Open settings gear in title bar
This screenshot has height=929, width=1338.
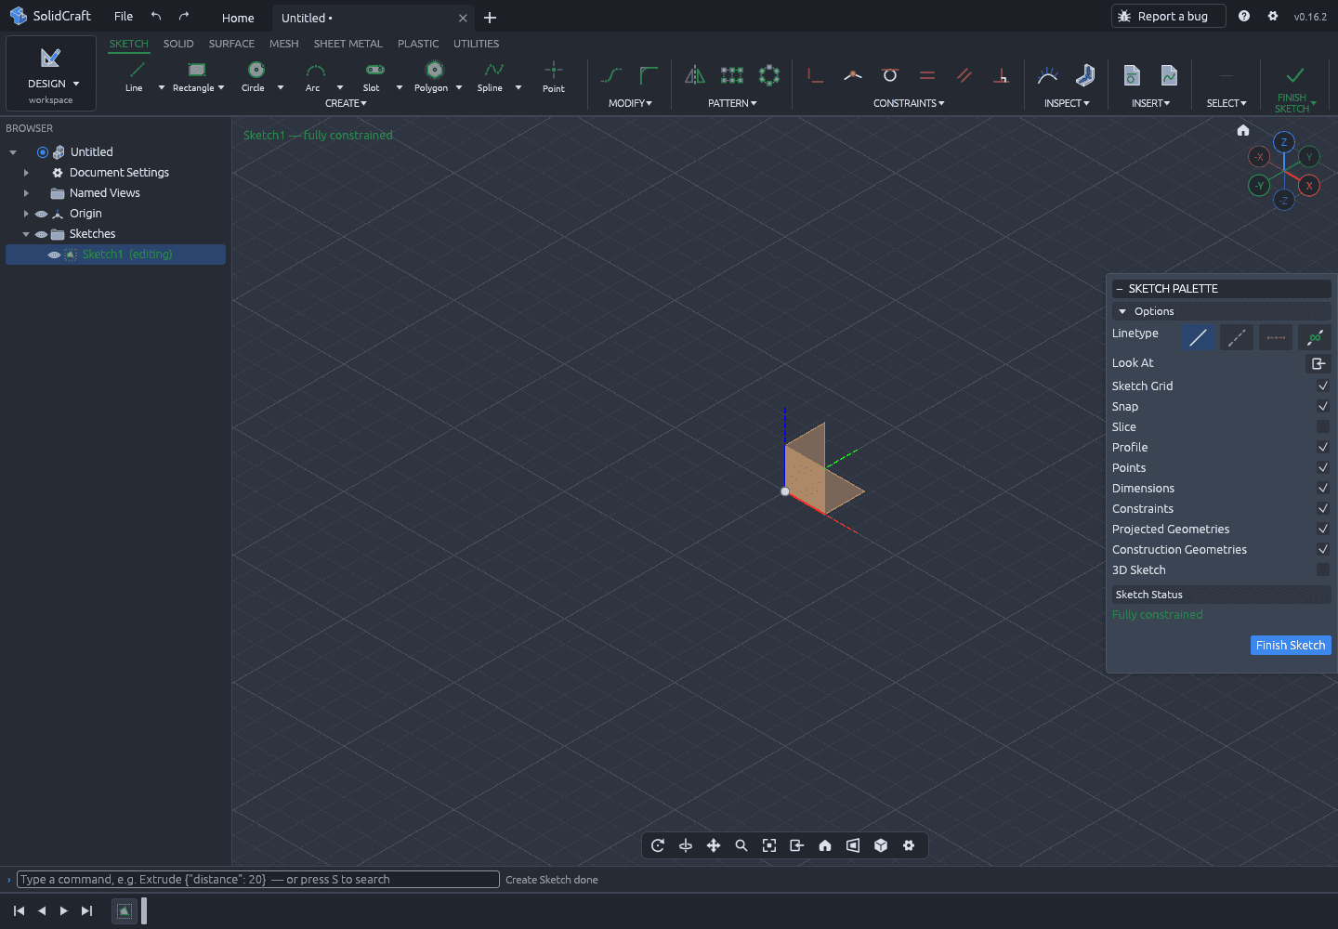1273,16
